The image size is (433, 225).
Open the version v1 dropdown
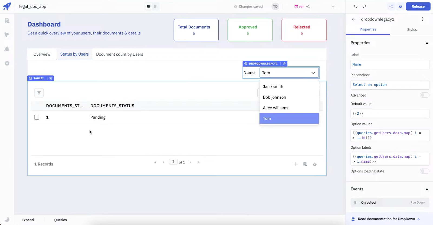coord(314,6)
